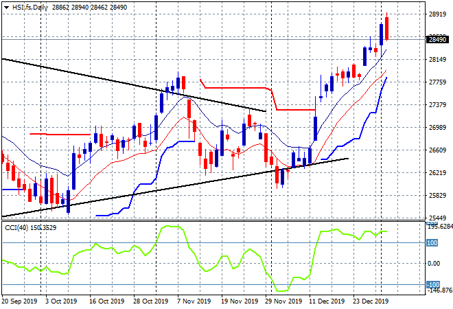The image size is (453, 309).
Task: Click the HSI,fs,Daily chart title text
Action: pos(30,8)
